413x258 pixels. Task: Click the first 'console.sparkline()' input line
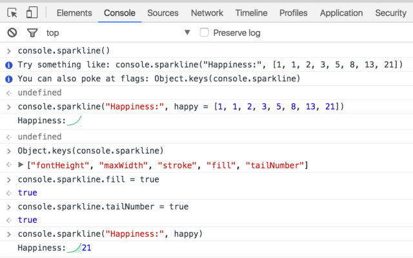click(x=64, y=50)
